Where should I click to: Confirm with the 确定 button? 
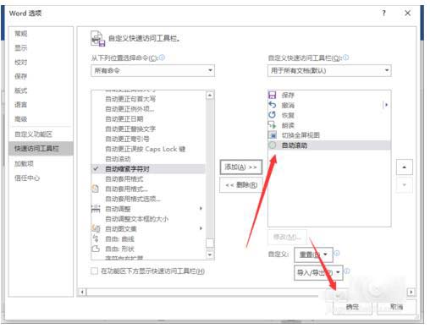pyautogui.click(x=352, y=307)
